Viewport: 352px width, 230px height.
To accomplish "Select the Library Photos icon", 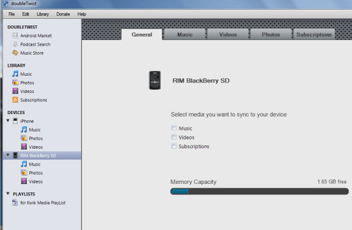I will pos(15,83).
